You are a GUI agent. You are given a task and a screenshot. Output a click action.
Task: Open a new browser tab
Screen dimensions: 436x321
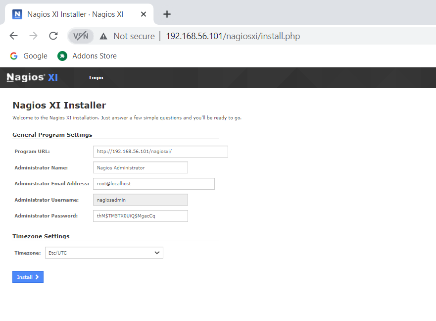click(167, 14)
